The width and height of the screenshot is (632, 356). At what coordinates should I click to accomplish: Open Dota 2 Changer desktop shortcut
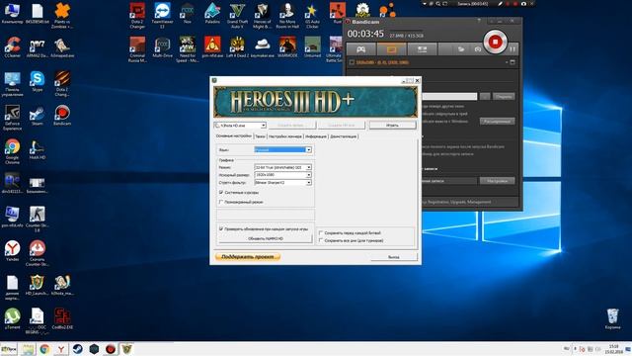pos(137,16)
